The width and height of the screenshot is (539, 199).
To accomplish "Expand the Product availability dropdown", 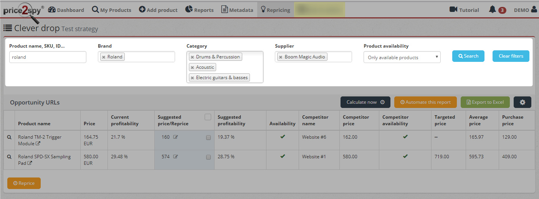I will click(x=402, y=57).
